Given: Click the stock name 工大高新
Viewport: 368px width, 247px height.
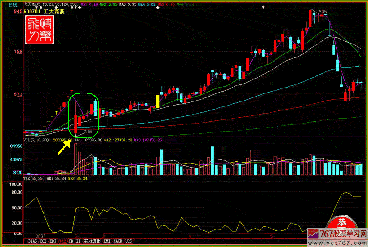Looking at the screenshot, I should 54,12.
